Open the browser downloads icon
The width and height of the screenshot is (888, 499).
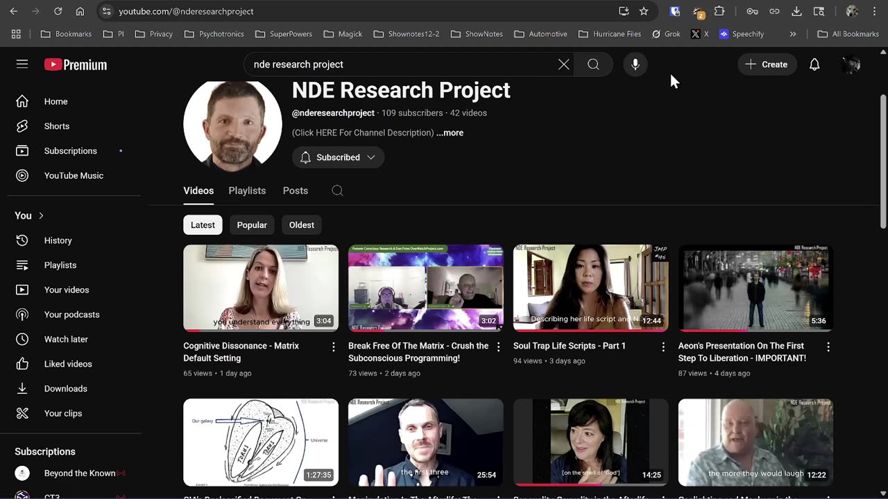tap(796, 11)
